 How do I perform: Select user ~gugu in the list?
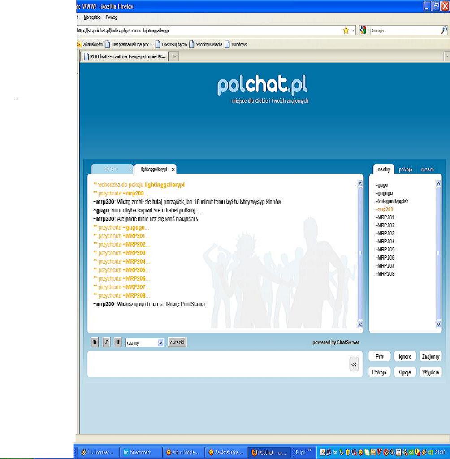tap(382, 185)
